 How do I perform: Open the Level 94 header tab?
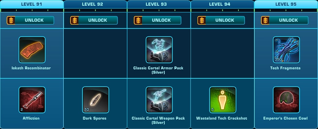click(222, 4)
